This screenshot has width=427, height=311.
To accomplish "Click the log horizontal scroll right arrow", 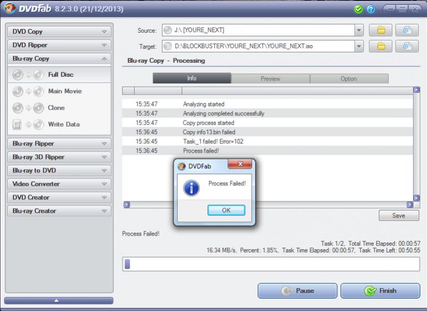I will [410, 205].
